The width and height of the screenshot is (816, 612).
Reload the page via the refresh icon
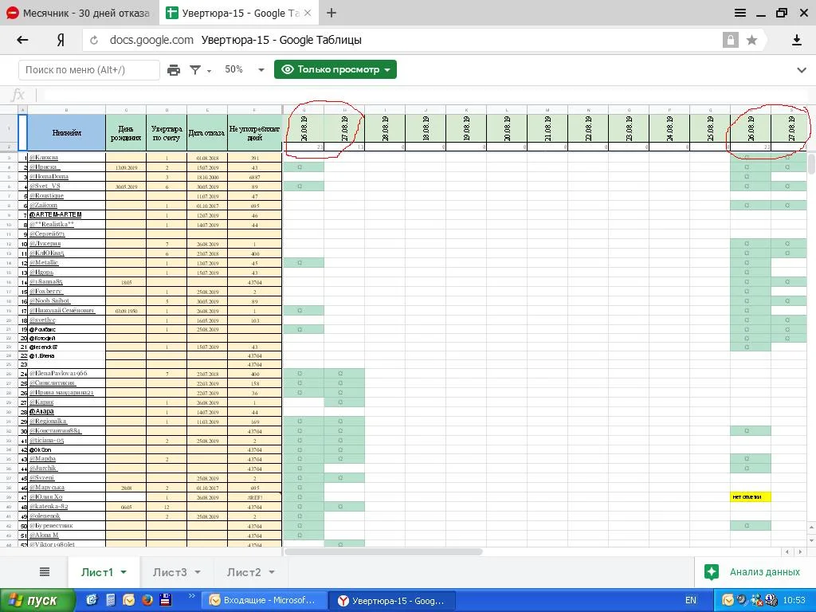(x=94, y=40)
